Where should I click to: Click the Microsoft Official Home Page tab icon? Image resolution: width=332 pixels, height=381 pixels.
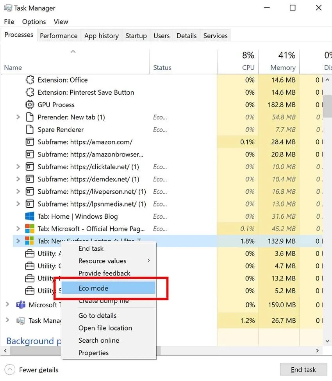pos(29,228)
